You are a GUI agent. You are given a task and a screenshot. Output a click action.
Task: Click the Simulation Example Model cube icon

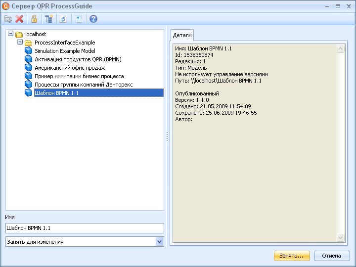tap(28, 50)
